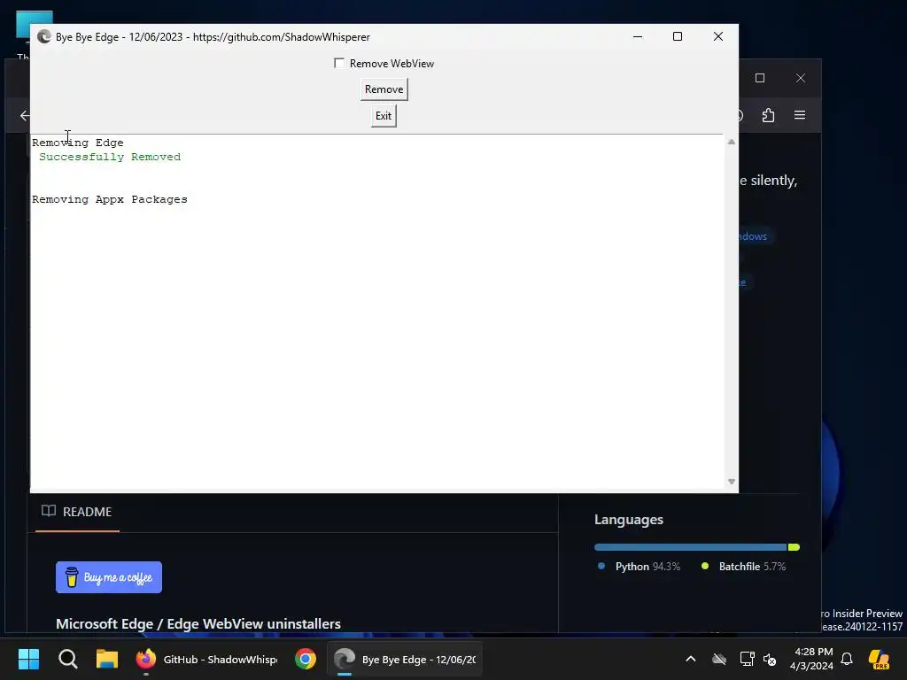This screenshot has height=680, width=907.
Task: Click the Buy me a coffee button
Action: [x=109, y=577]
